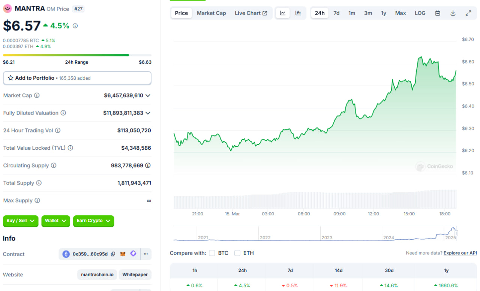
Task: Click the 14.6% 30d return value
Action: 389,285
